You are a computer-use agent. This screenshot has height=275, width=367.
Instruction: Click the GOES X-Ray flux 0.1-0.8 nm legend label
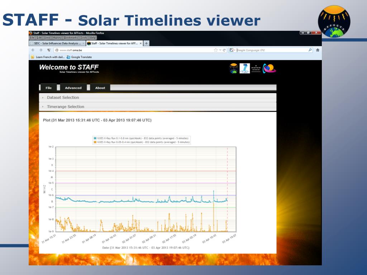tap(143, 138)
